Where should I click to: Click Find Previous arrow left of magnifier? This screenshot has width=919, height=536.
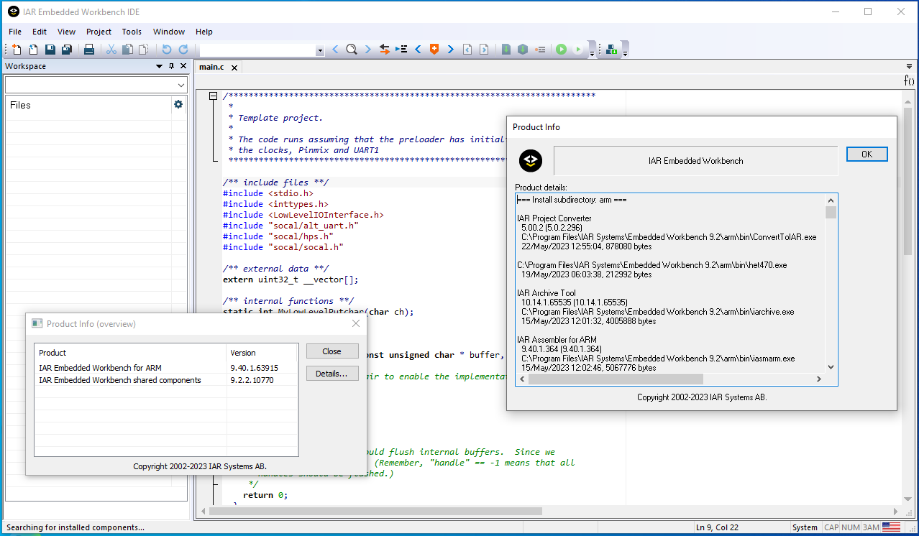click(x=335, y=50)
